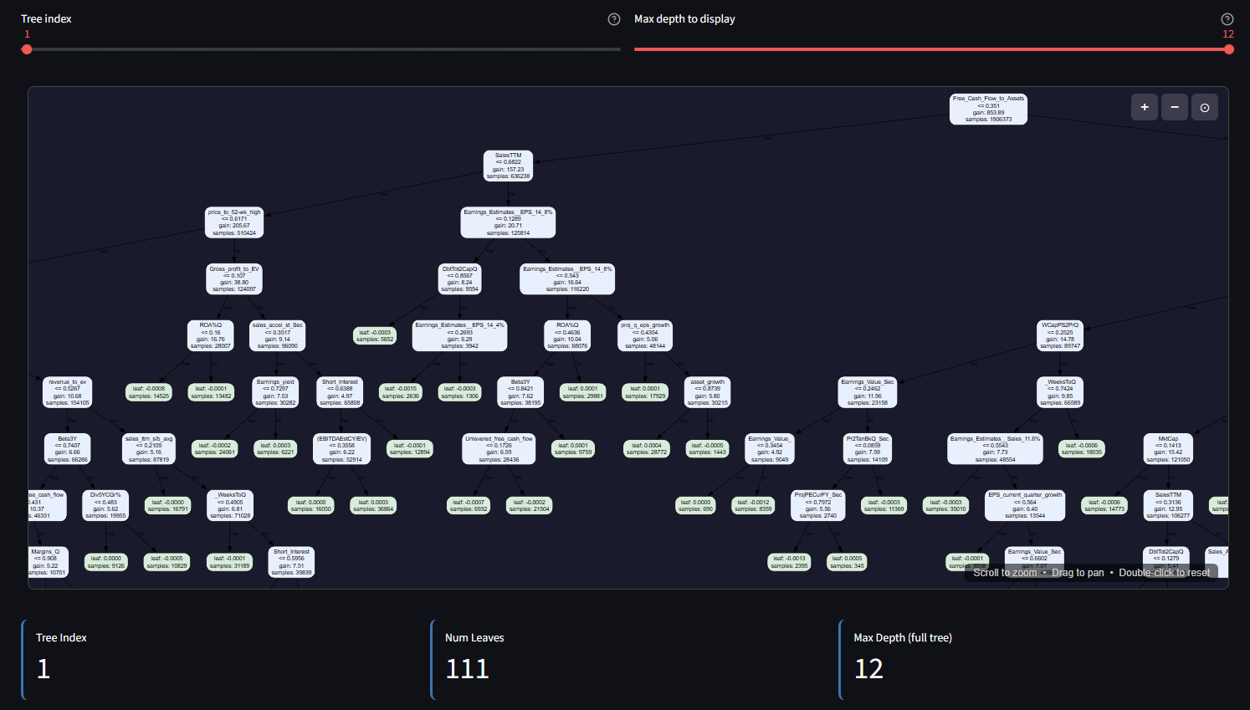The image size is (1250, 710).
Task: Click the Unlevered_free_cash_flow node
Action: [x=499, y=449]
